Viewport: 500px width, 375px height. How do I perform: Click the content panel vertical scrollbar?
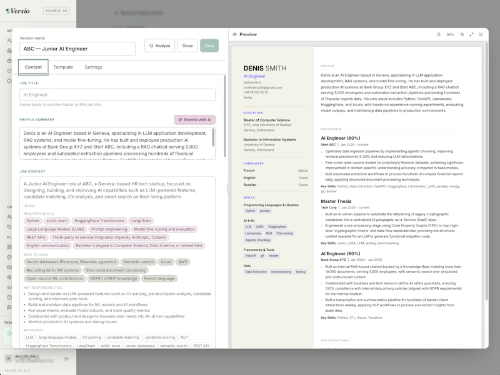click(x=225, y=116)
